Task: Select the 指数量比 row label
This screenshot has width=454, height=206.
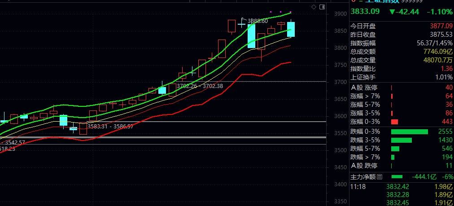Action: (363, 69)
